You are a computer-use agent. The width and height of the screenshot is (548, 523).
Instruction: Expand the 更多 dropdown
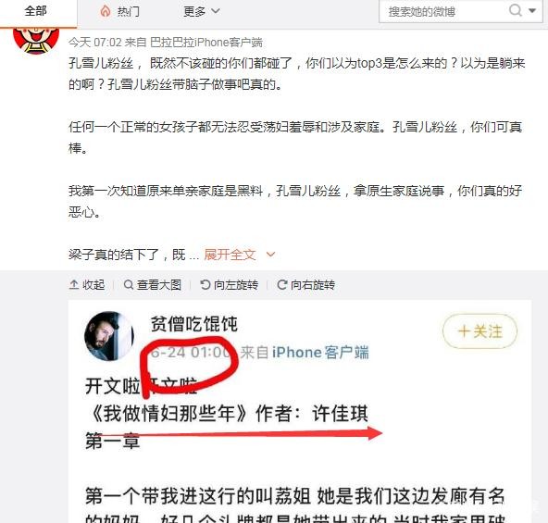tap(201, 11)
